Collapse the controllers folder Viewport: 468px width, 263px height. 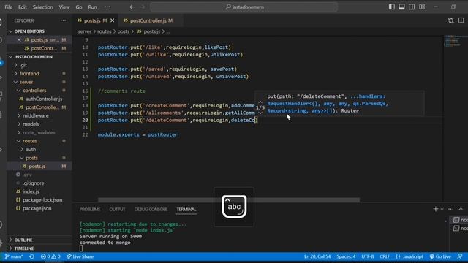click(34, 91)
